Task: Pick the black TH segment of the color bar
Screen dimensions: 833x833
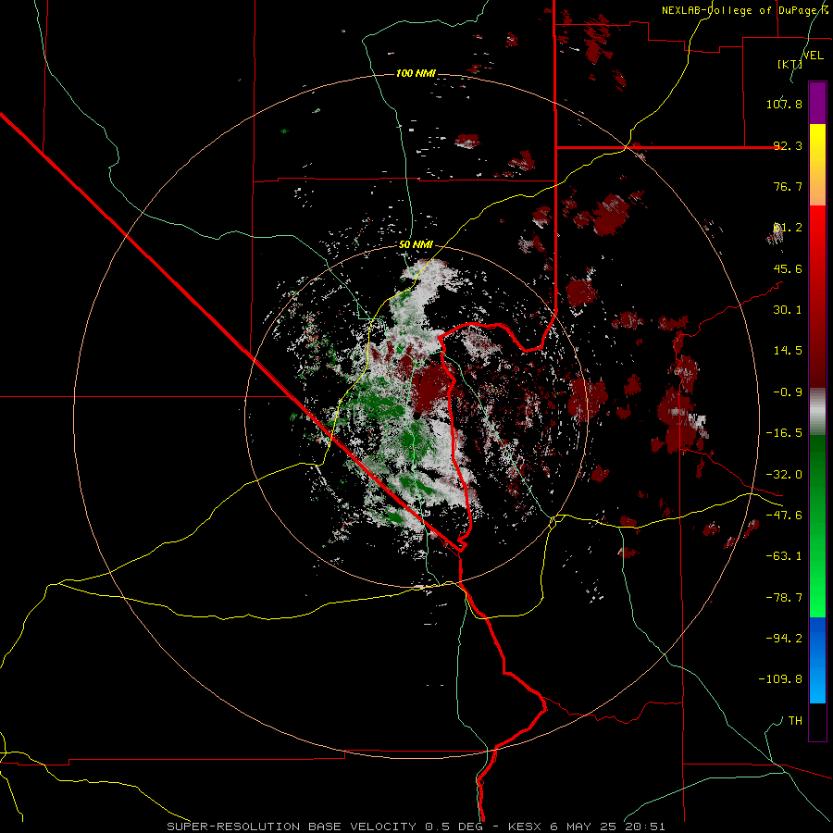Action: point(817,721)
